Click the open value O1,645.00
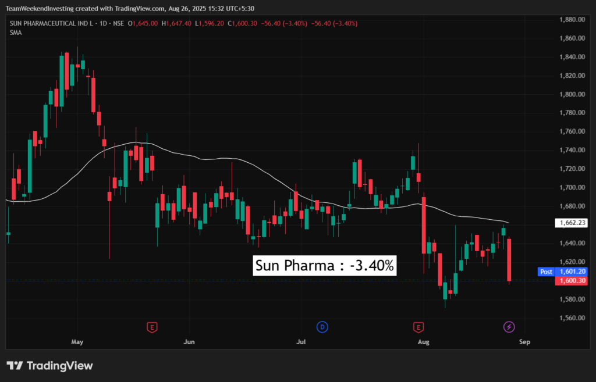Viewport: 596px width, 382px height. pos(143,23)
